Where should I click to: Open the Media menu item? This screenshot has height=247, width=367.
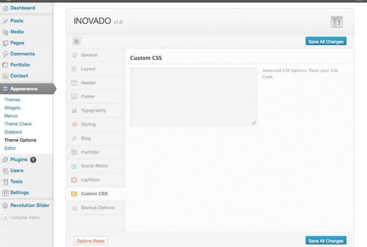27,32
